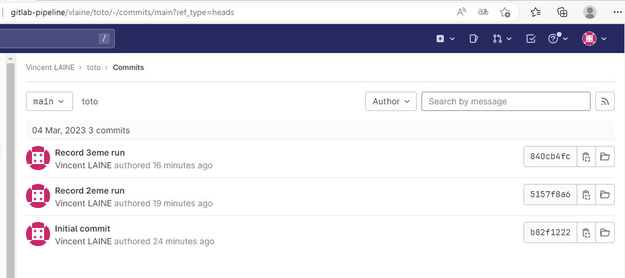Open commit SHA 5157f8a6
This screenshot has height=278, width=625.
(551, 194)
